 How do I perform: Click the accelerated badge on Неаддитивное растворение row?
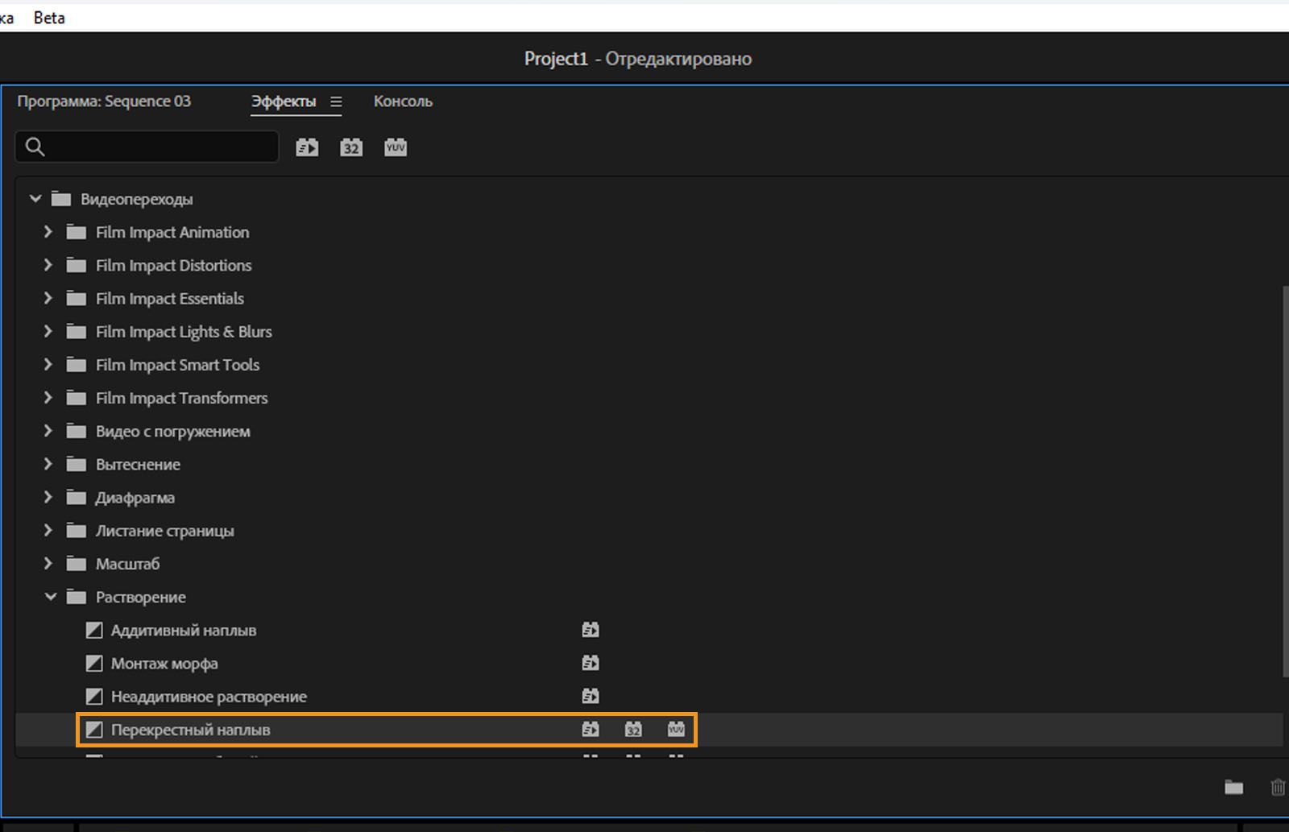(x=591, y=696)
